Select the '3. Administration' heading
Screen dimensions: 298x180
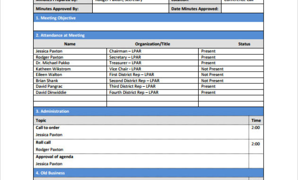[52, 111]
